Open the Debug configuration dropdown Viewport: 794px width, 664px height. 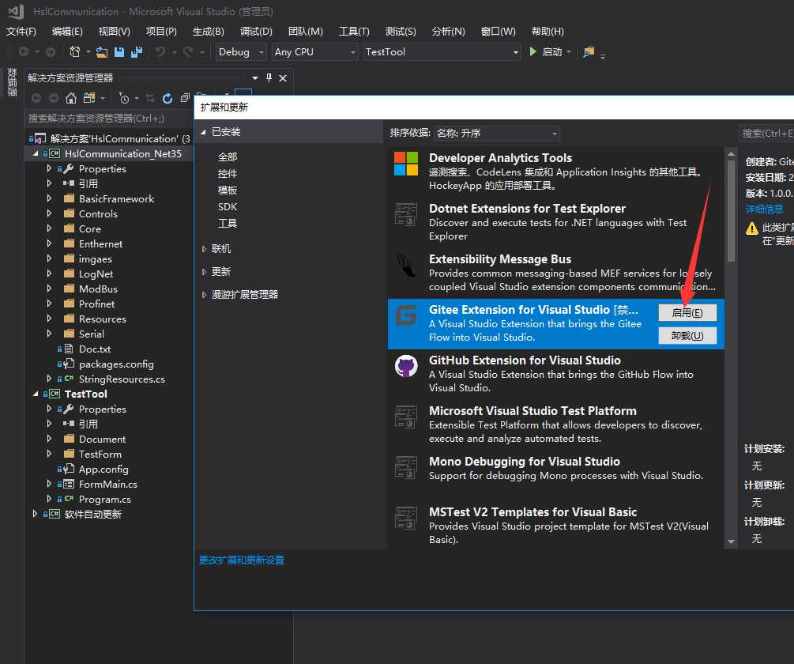244,52
